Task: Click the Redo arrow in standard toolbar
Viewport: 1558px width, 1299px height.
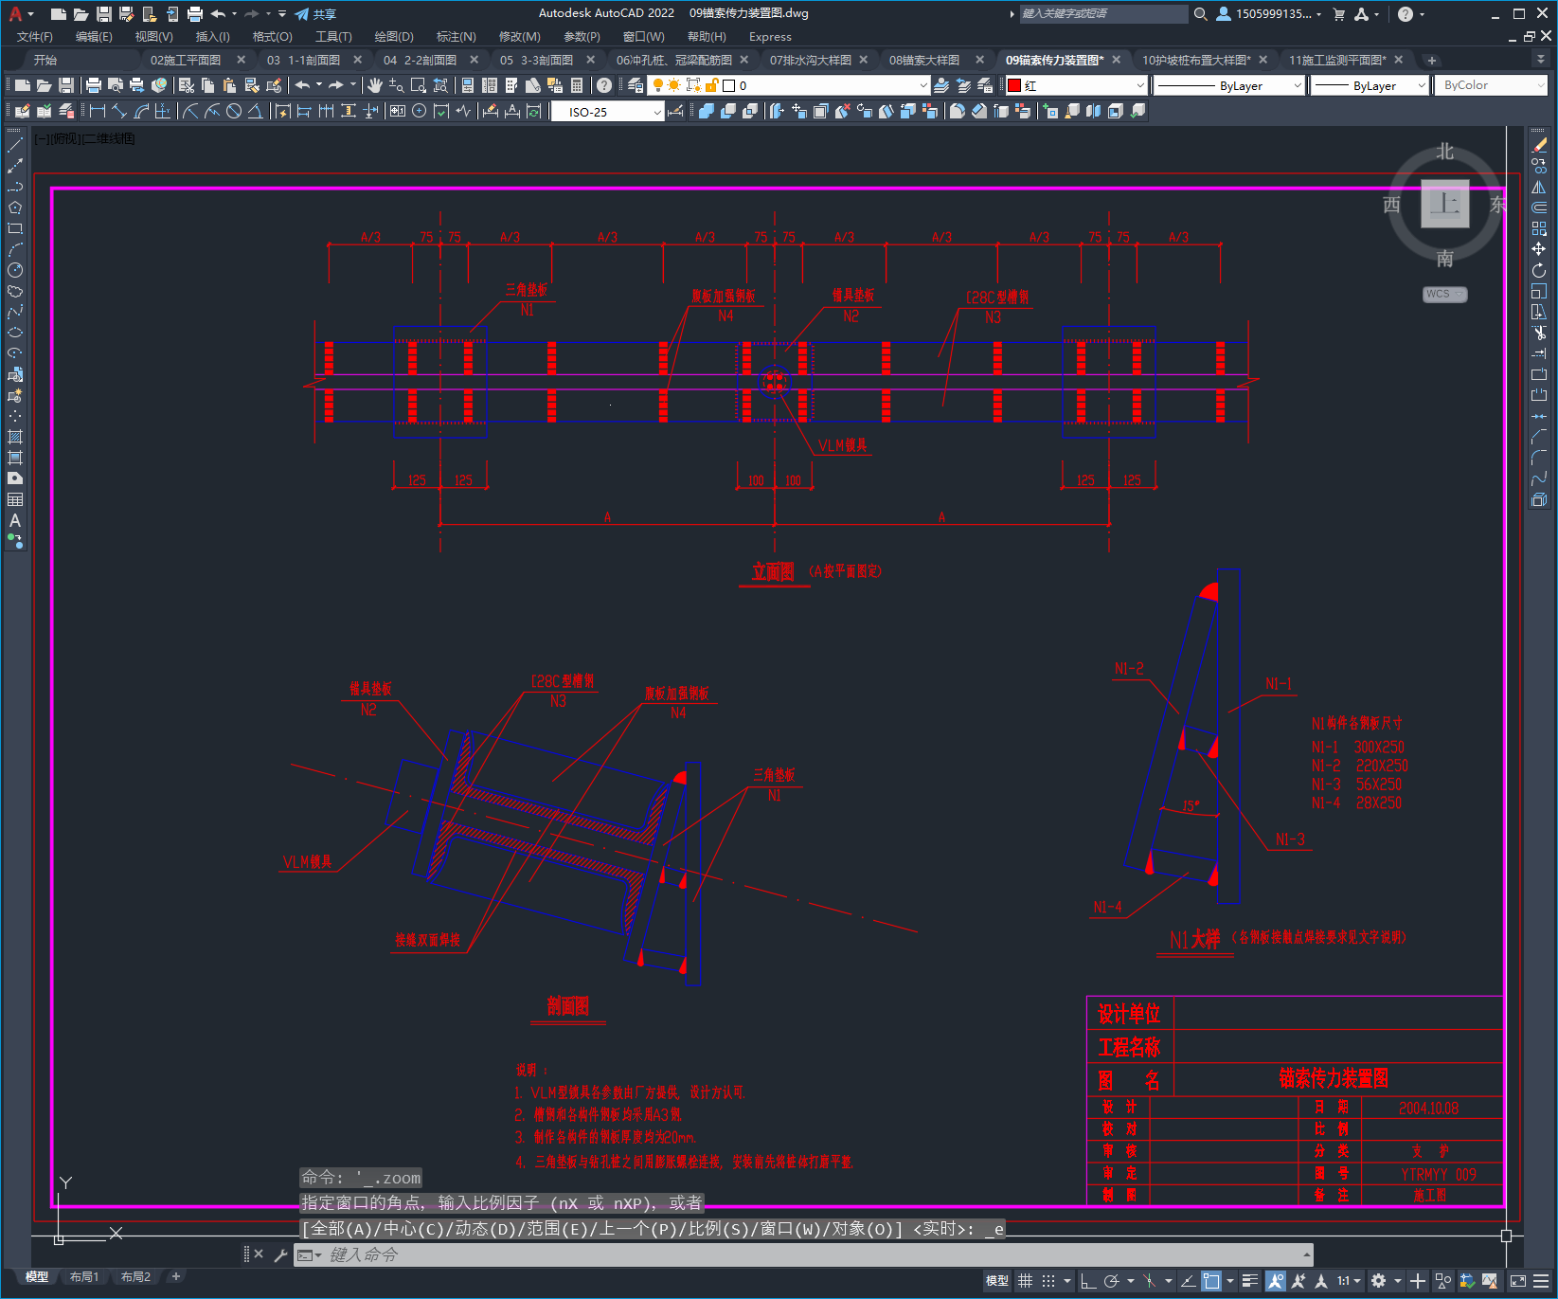Action: [336, 85]
